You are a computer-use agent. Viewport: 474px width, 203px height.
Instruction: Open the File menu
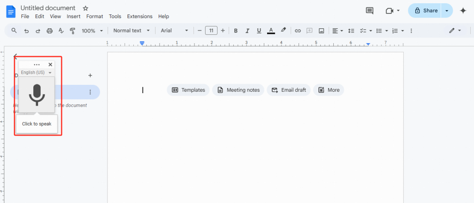(x=25, y=16)
